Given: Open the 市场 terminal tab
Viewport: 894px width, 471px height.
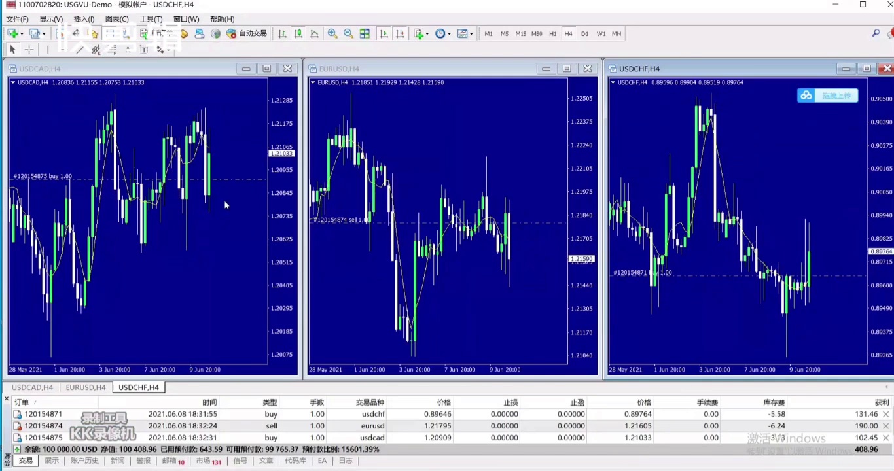Looking at the screenshot, I should [208, 461].
